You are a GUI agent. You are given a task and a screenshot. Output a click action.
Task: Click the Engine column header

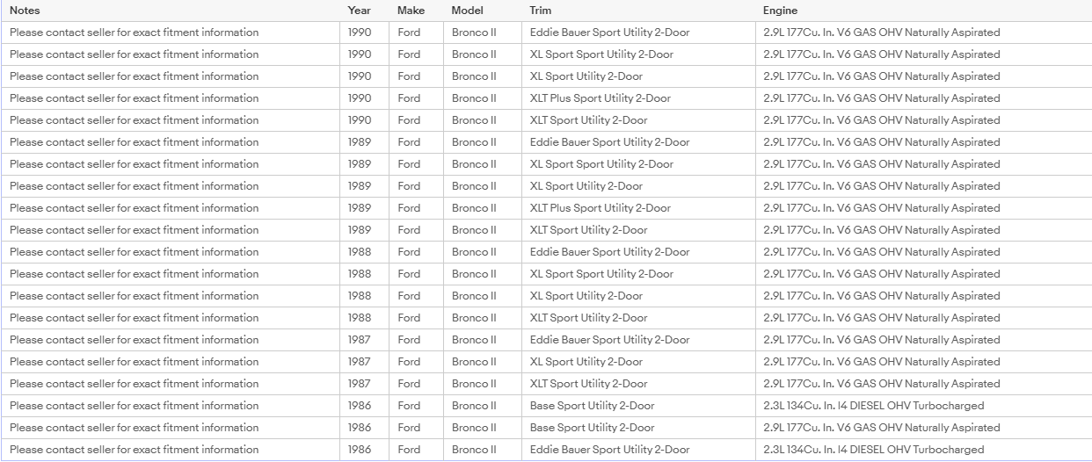(781, 11)
